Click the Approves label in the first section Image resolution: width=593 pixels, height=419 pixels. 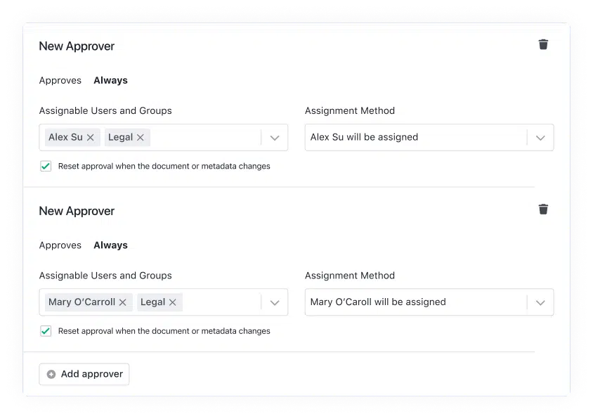pyautogui.click(x=60, y=80)
